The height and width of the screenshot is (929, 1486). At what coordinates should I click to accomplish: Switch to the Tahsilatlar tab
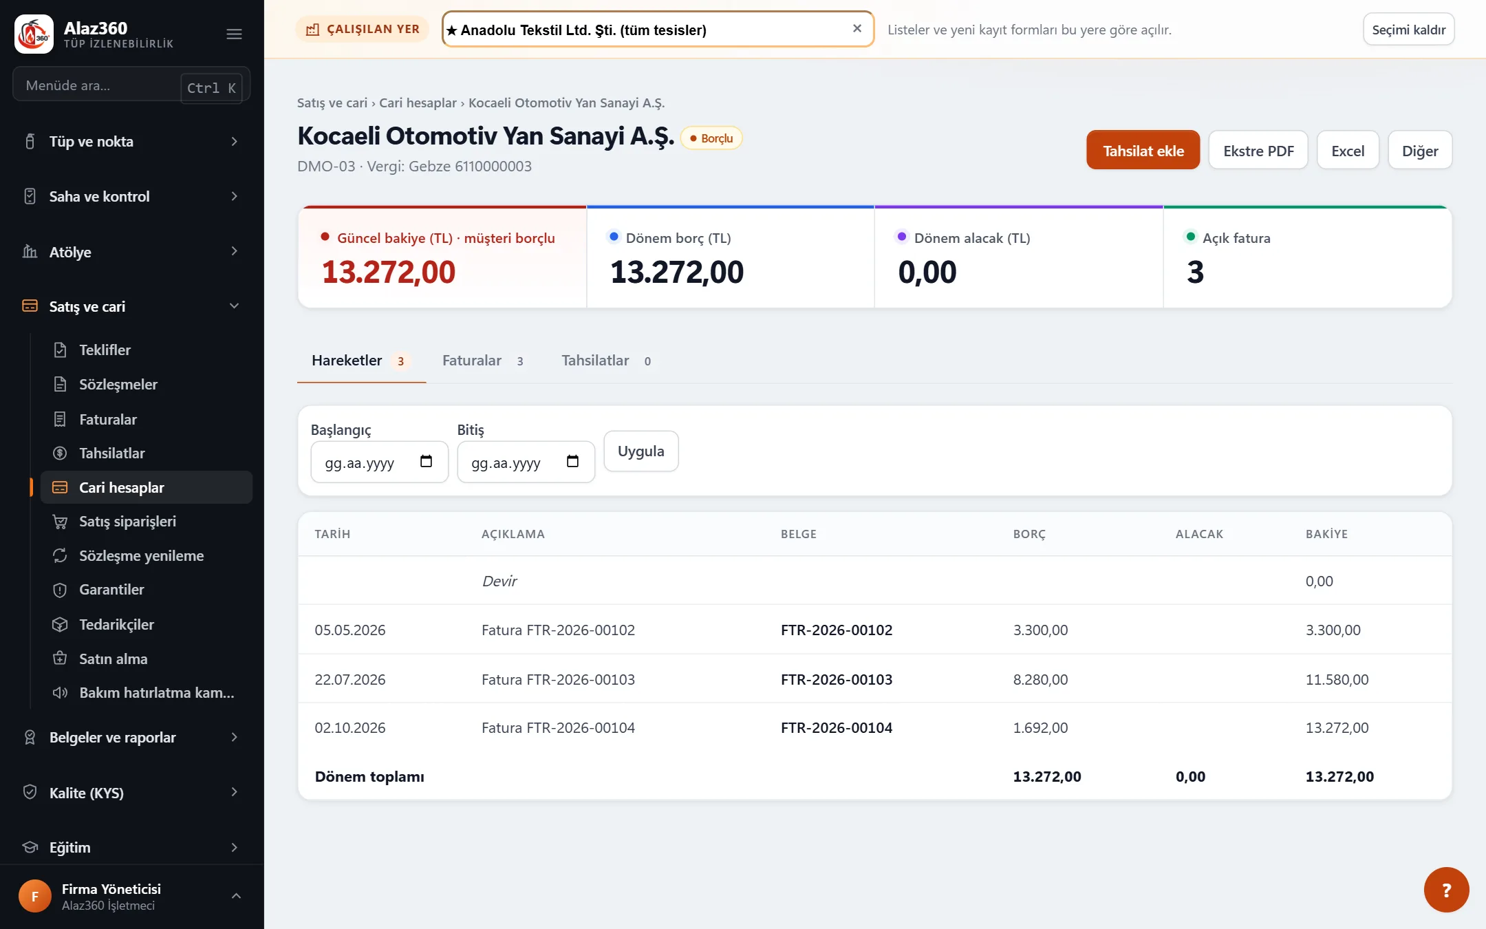(607, 361)
